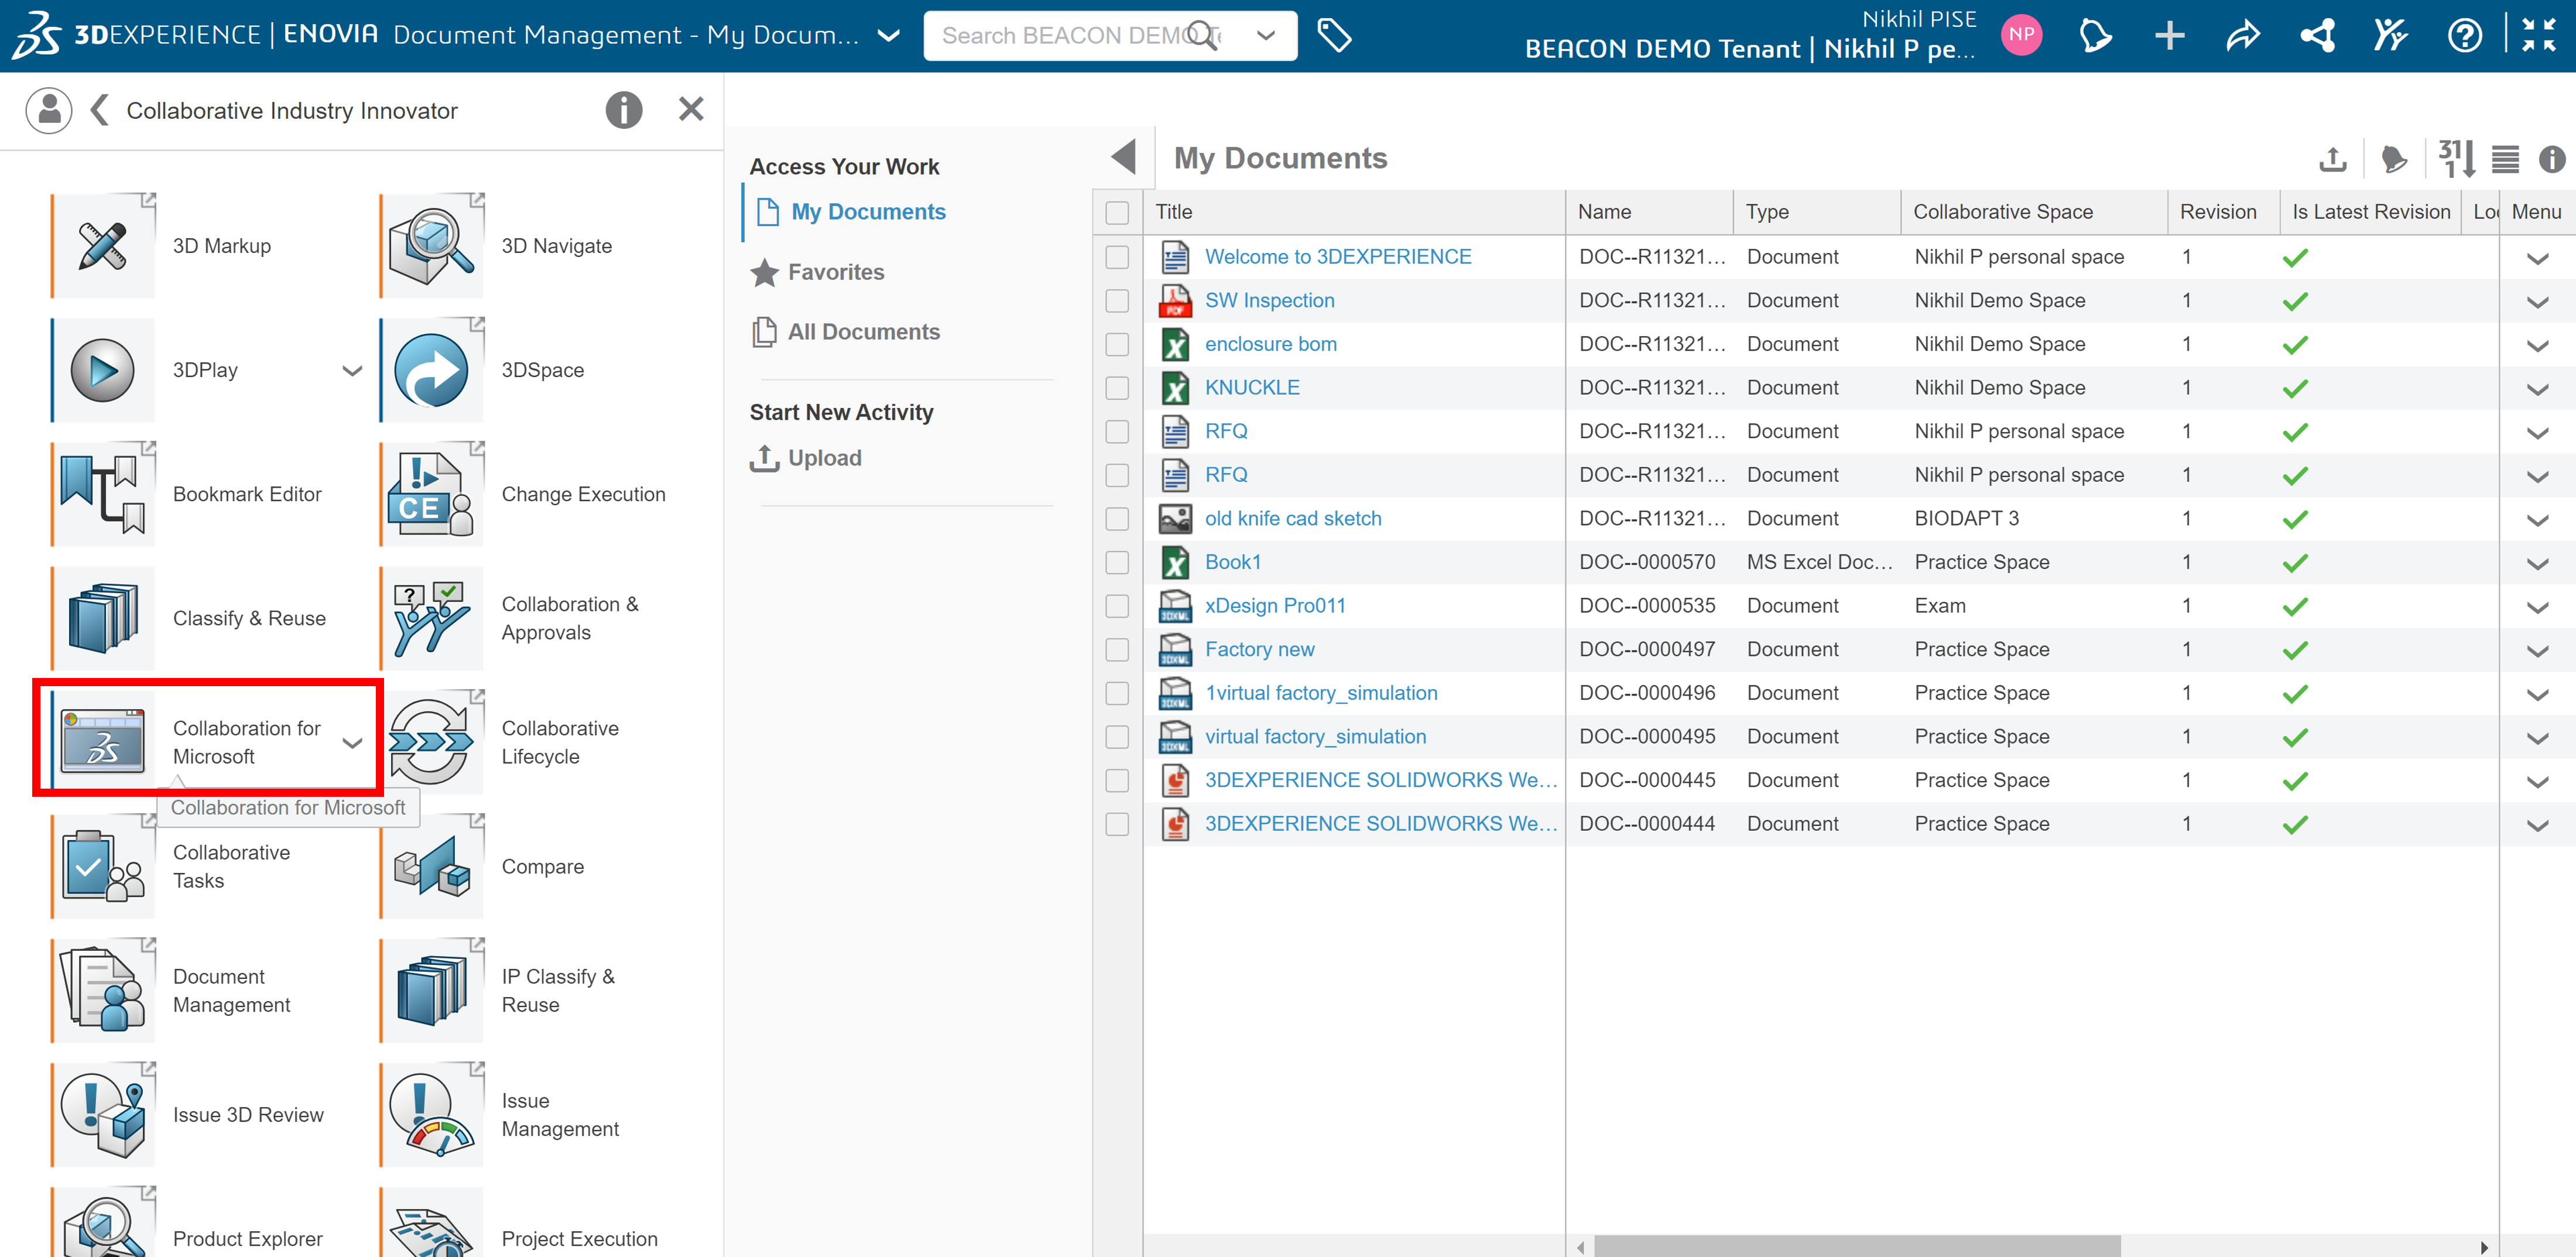Open the Collaborative Lifecycle app

(x=432, y=742)
